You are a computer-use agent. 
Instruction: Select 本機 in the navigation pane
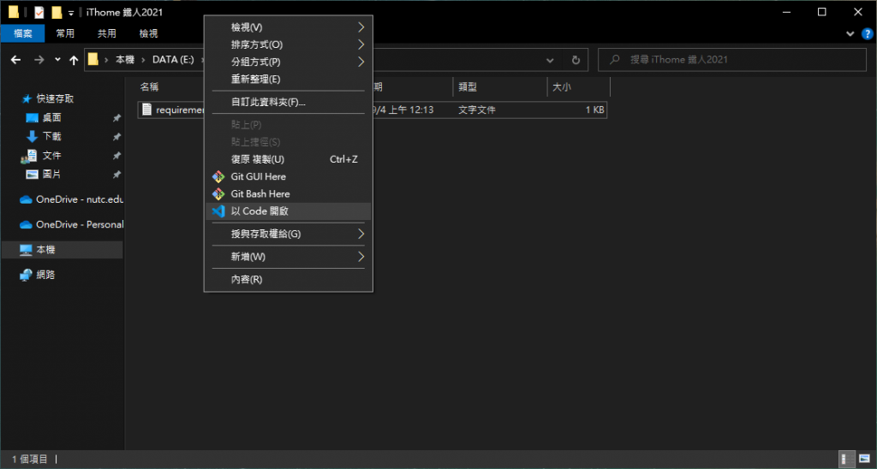click(x=62, y=250)
